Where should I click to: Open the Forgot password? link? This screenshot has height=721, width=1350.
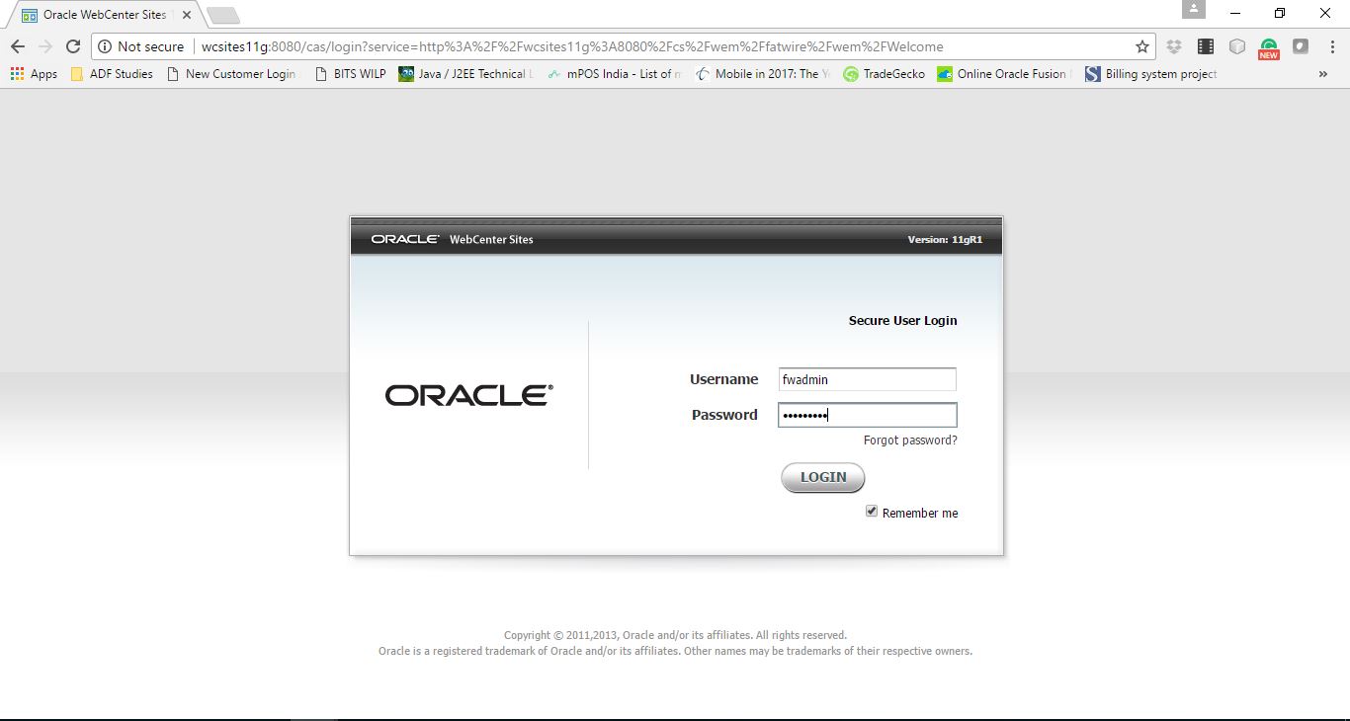(x=910, y=441)
